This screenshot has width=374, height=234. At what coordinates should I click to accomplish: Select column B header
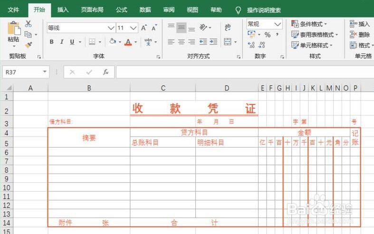click(89, 88)
